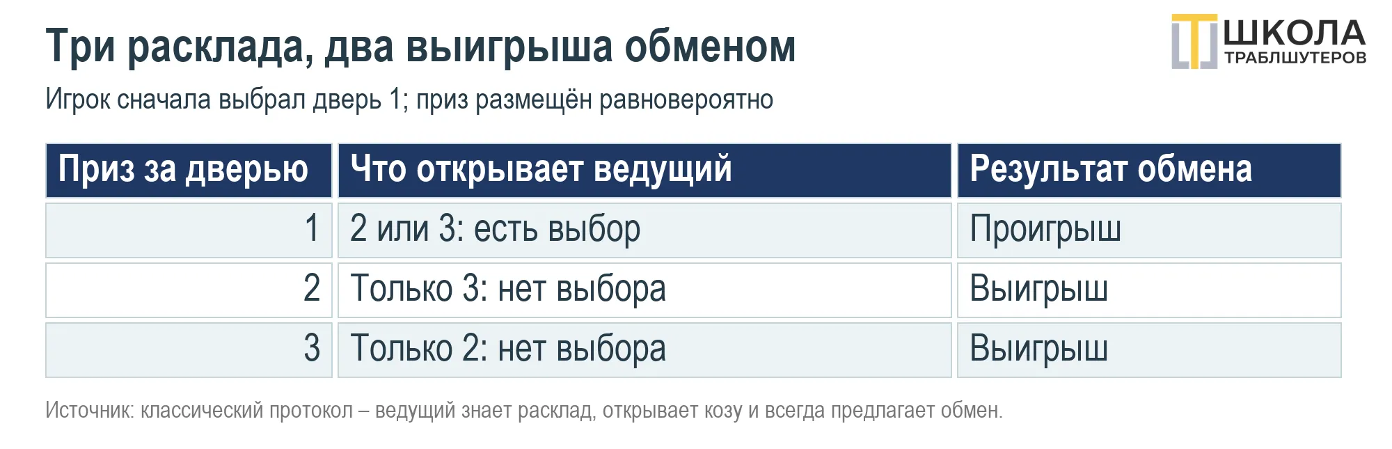Viewport: 1392px width, 449px height.
Task: Click the Результат обмена column header
Action: (x=1149, y=171)
